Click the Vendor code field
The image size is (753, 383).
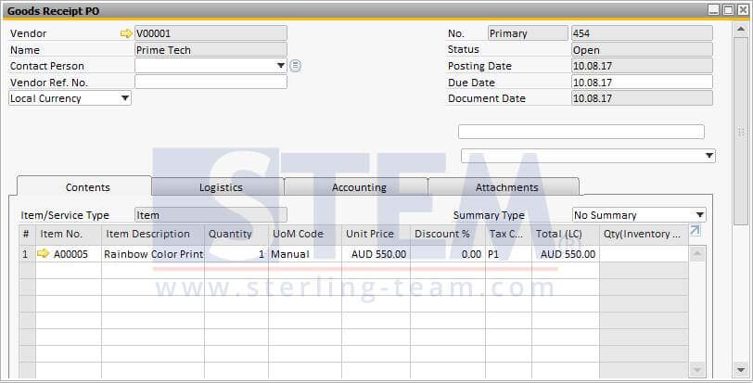pyautogui.click(x=211, y=33)
